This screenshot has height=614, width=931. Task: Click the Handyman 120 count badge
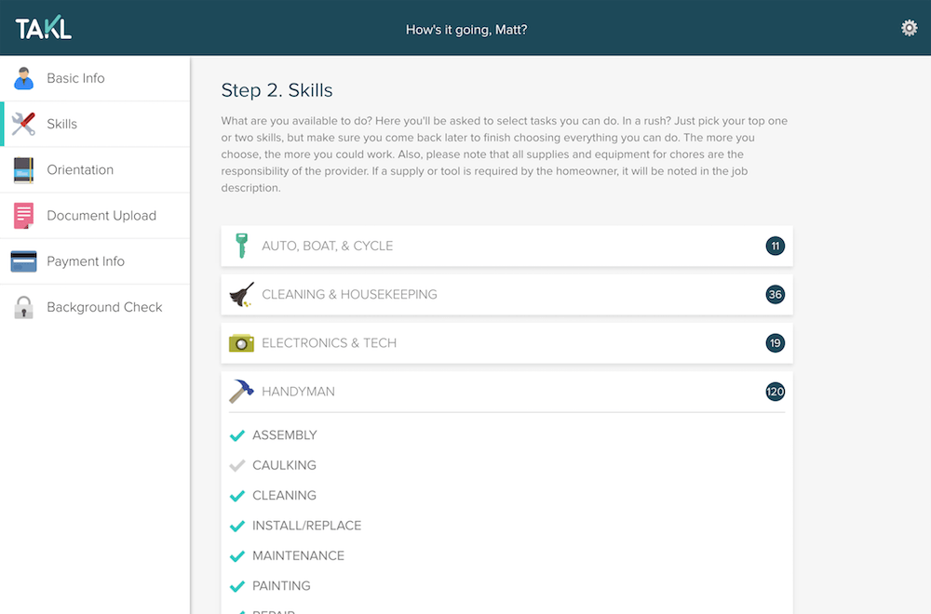pyautogui.click(x=775, y=392)
